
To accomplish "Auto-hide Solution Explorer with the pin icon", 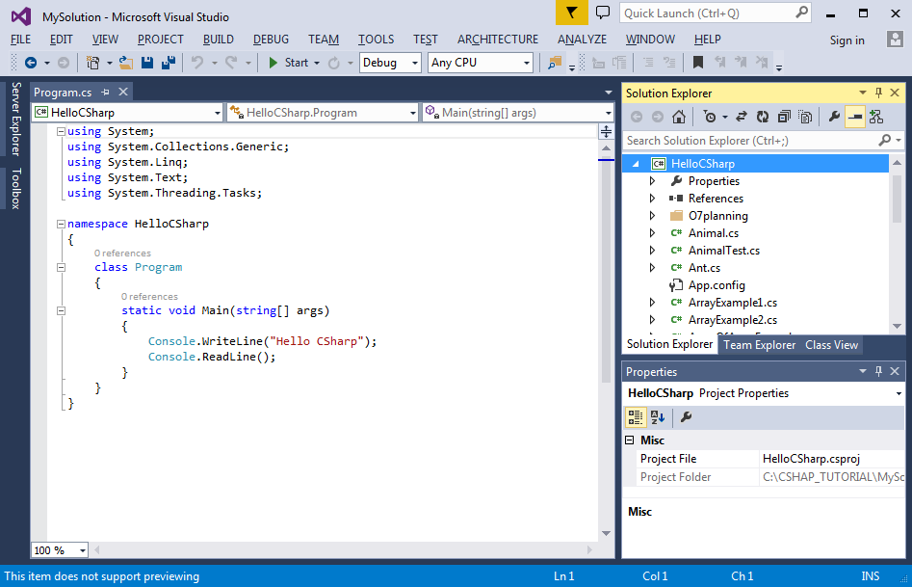I will coord(879,93).
